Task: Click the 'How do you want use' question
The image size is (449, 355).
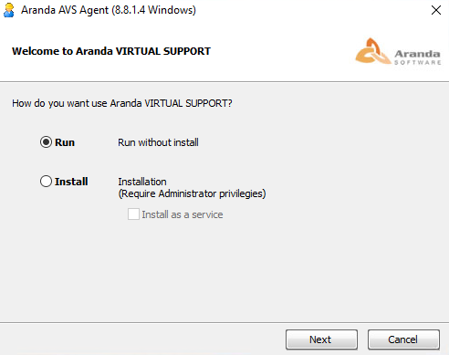Action: point(122,103)
